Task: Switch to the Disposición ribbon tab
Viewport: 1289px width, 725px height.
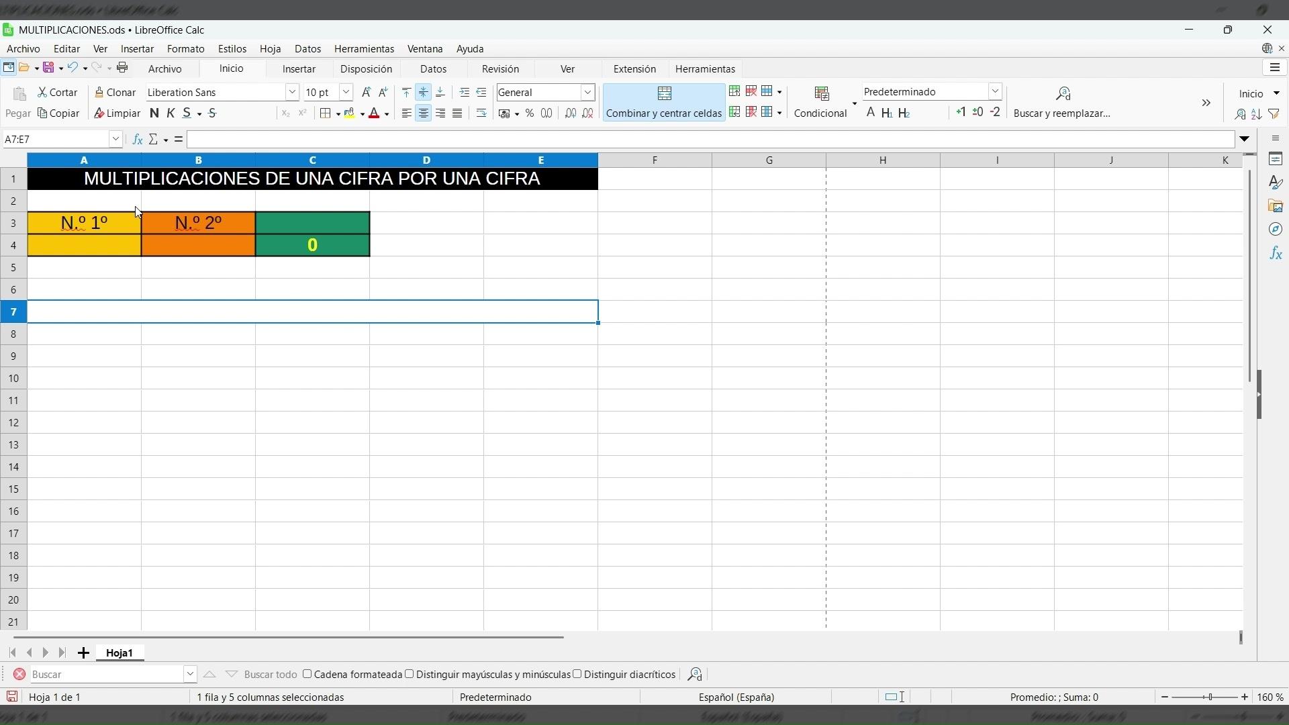Action: [x=366, y=68]
